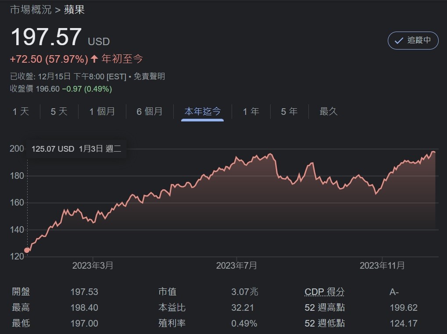Open the 免責聲明 disclaimer link
This screenshot has width=447, height=334.
pos(149,76)
